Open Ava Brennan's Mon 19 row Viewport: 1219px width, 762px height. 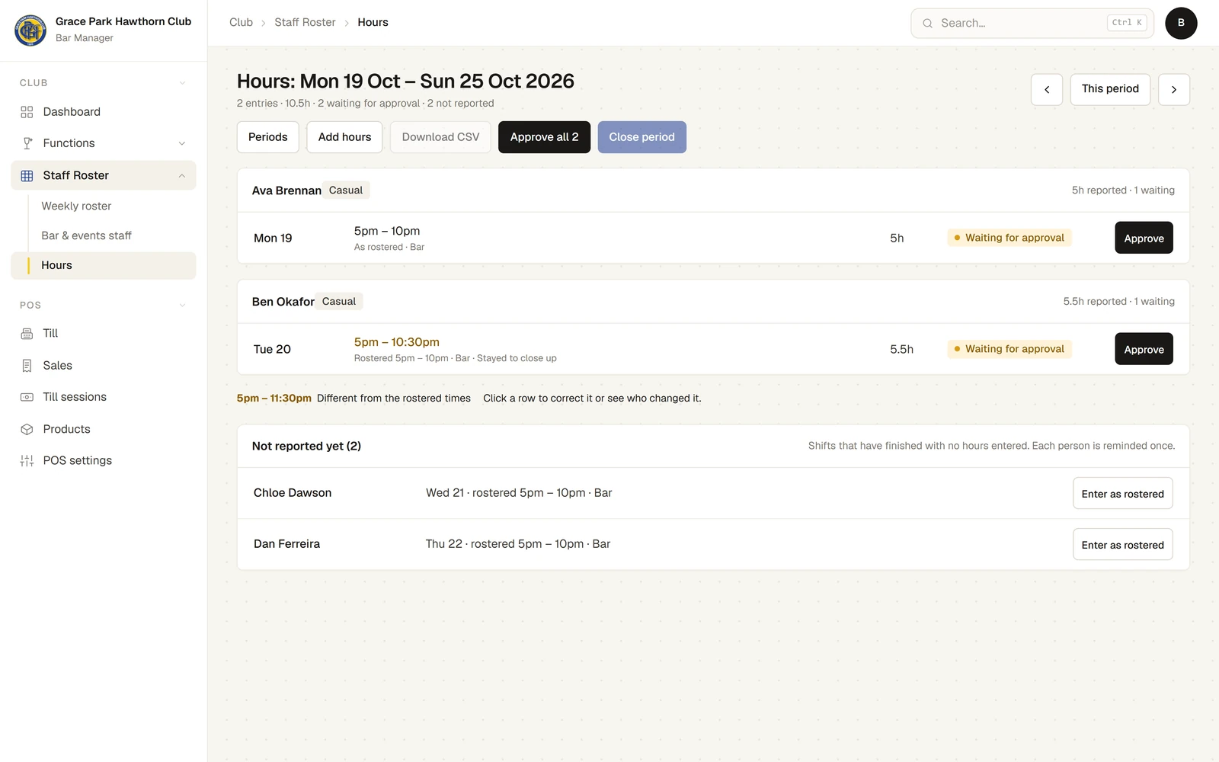click(x=713, y=238)
